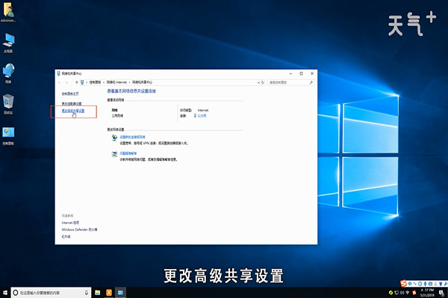Expand chevron after 网络和 Internet breadcrumb
448x298 pixels.
click(129, 83)
